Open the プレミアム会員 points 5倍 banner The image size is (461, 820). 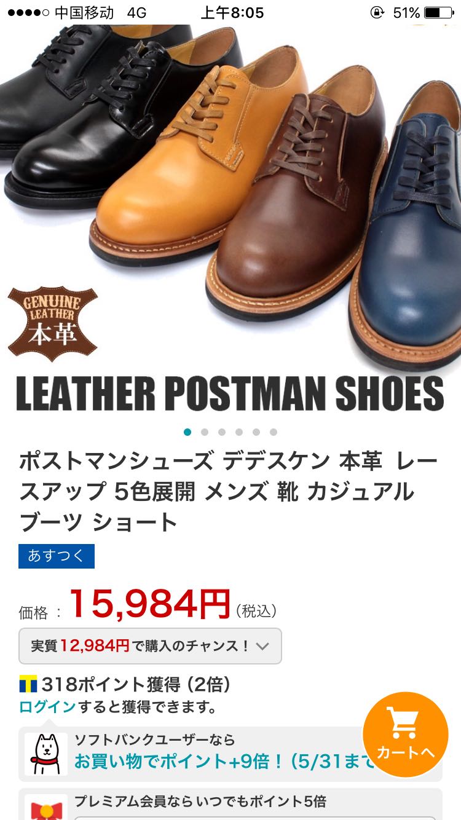[230, 805]
